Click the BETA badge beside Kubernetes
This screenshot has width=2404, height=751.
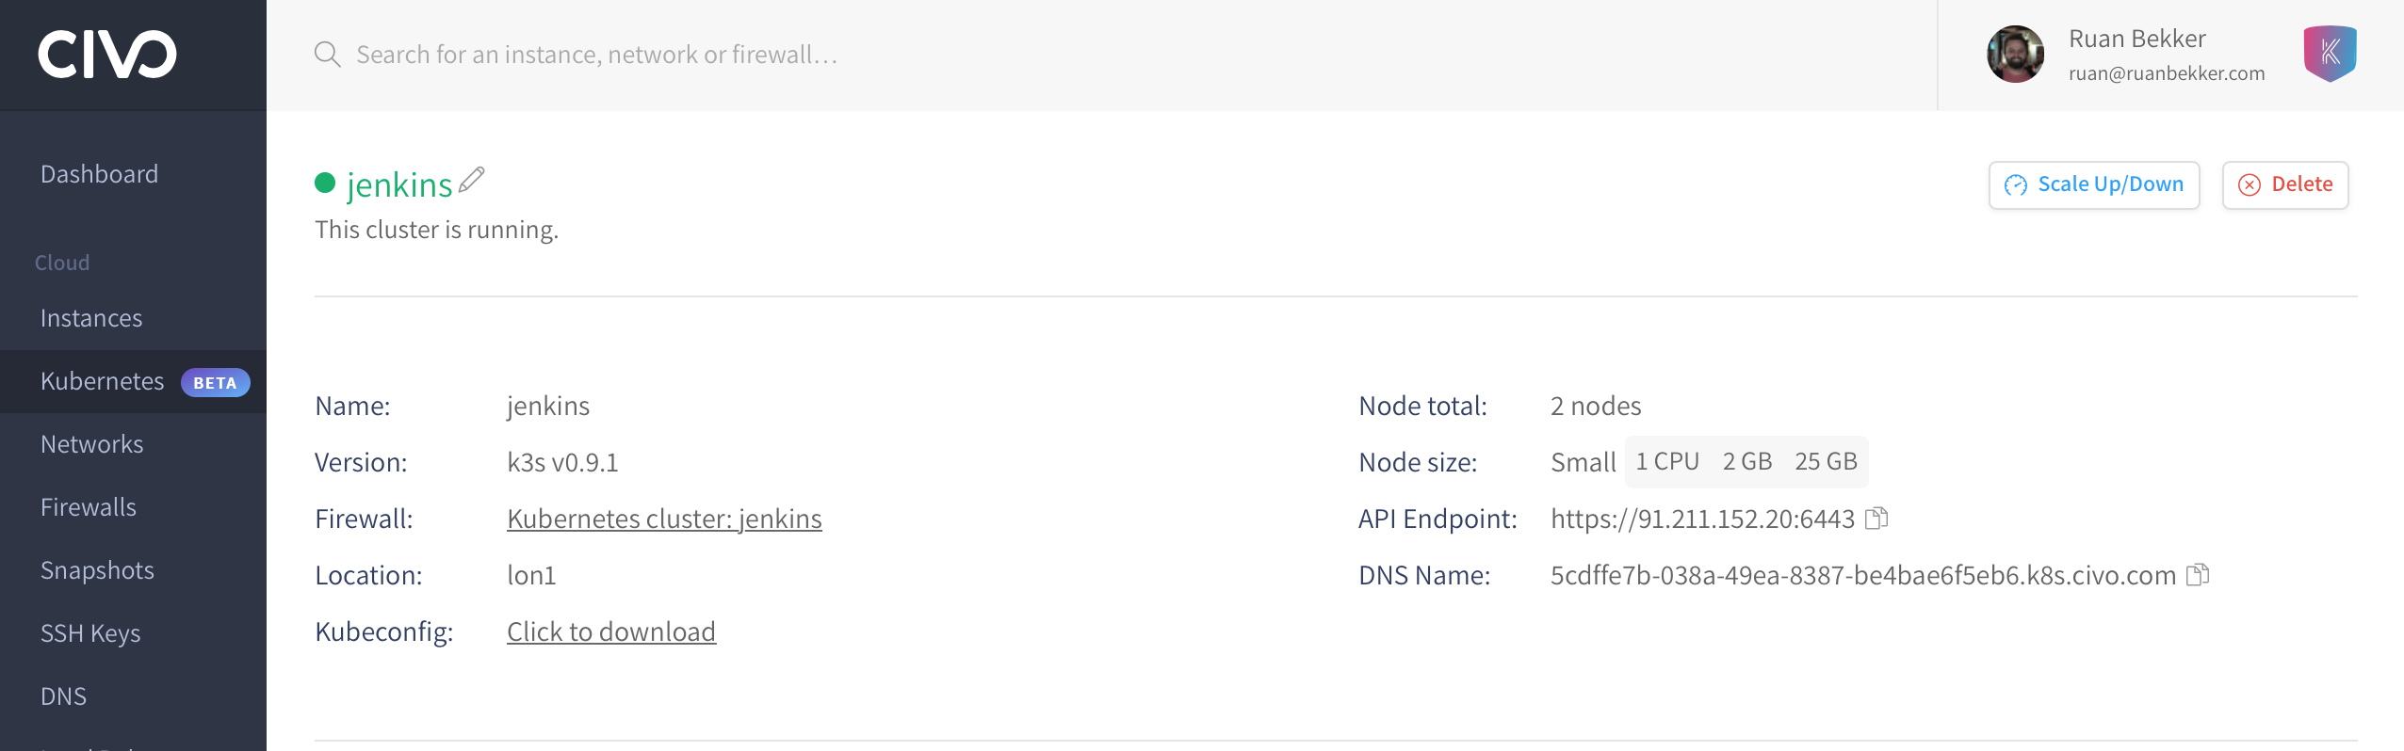[215, 383]
